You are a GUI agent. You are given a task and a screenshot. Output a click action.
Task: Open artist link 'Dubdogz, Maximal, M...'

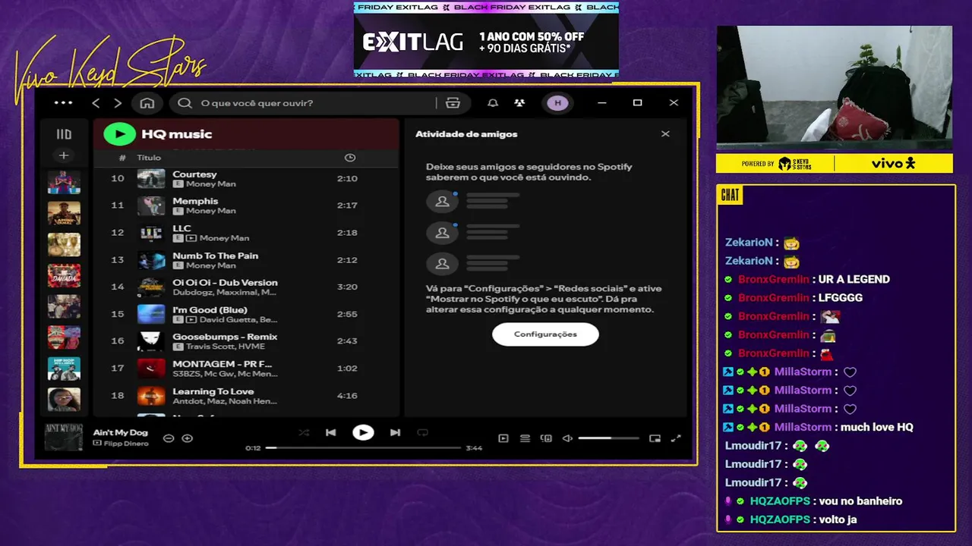click(224, 292)
